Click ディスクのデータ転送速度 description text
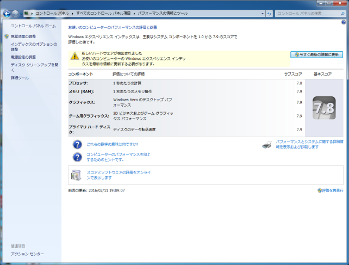The width and height of the screenshot is (349, 265). (134, 130)
